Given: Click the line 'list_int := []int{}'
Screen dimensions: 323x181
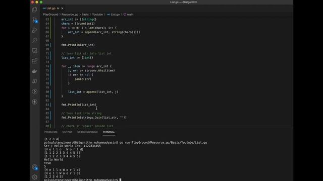Looking at the screenshot, I should 77,58.
